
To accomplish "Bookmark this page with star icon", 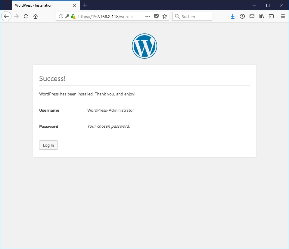I will coord(165,16).
